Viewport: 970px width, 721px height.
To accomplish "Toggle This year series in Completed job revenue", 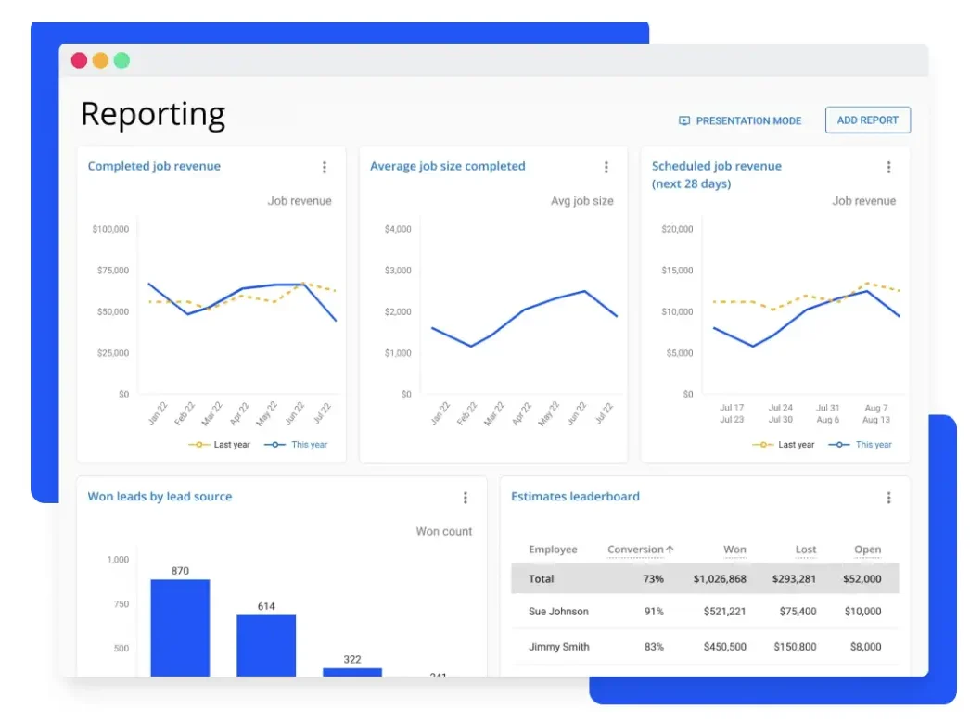I will [x=298, y=445].
